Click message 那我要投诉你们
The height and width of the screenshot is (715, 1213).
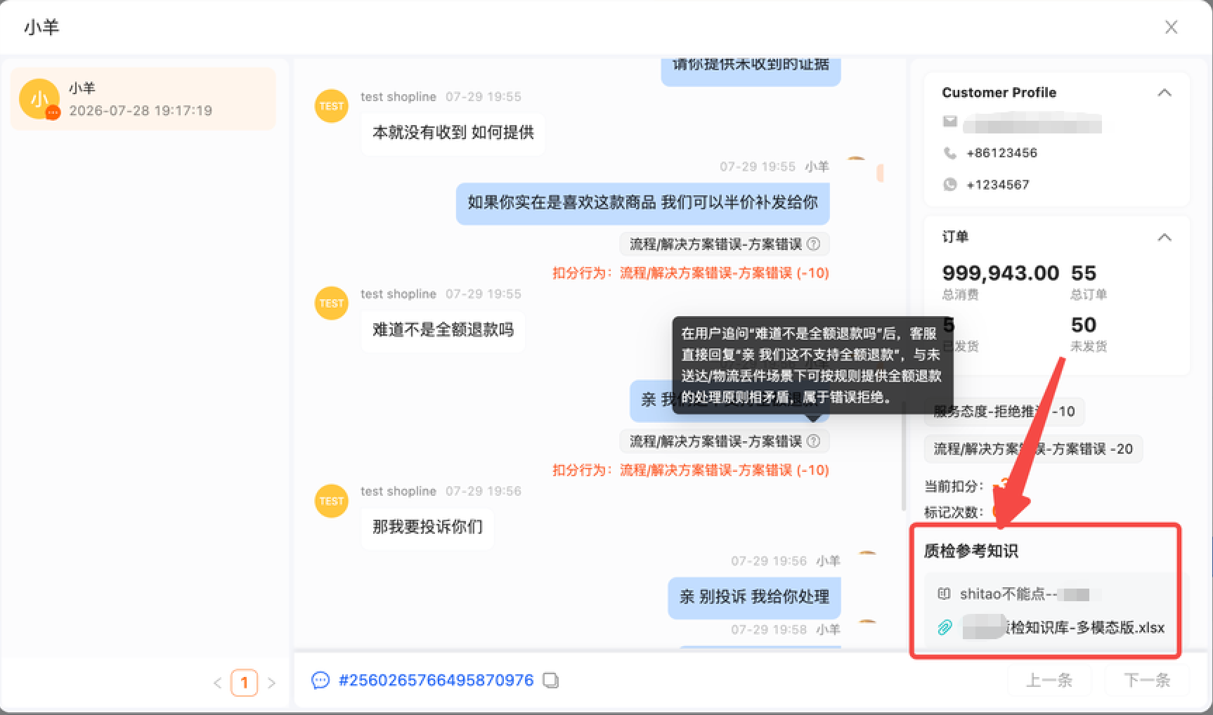pos(428,527)
